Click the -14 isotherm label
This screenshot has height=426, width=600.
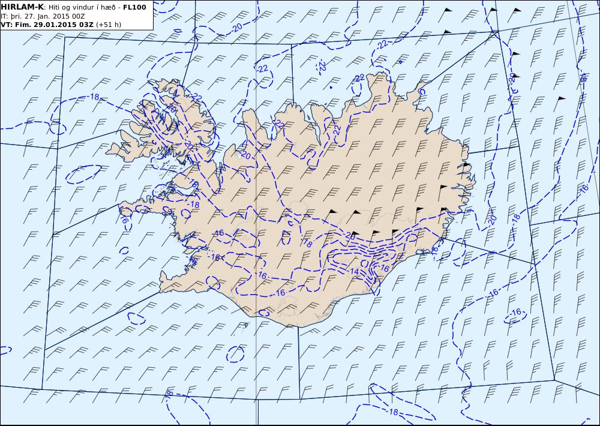353,272
